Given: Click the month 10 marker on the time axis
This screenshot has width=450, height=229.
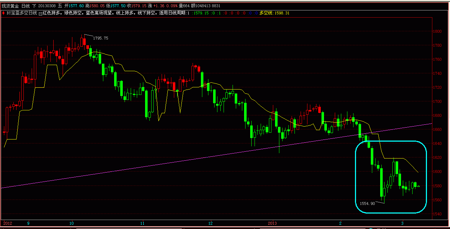Looking at the screenshot, I should [x=72, y=223].
